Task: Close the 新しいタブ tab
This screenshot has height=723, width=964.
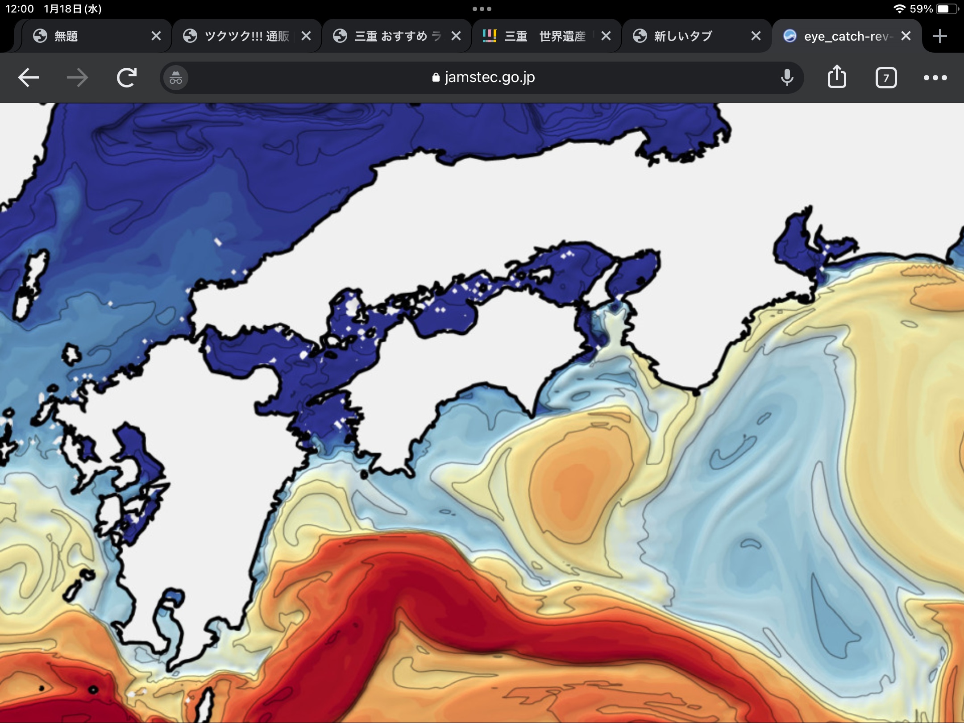Action: [756, 36]
